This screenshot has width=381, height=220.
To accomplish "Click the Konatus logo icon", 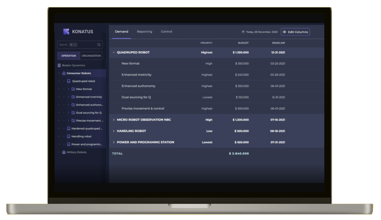I will pos(66,31).
